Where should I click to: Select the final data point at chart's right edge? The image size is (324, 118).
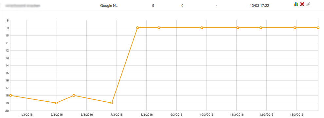318,28
